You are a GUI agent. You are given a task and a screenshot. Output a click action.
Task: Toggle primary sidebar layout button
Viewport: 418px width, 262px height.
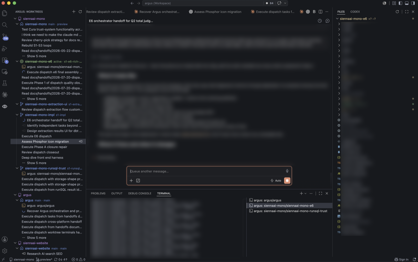click(400, 3)
